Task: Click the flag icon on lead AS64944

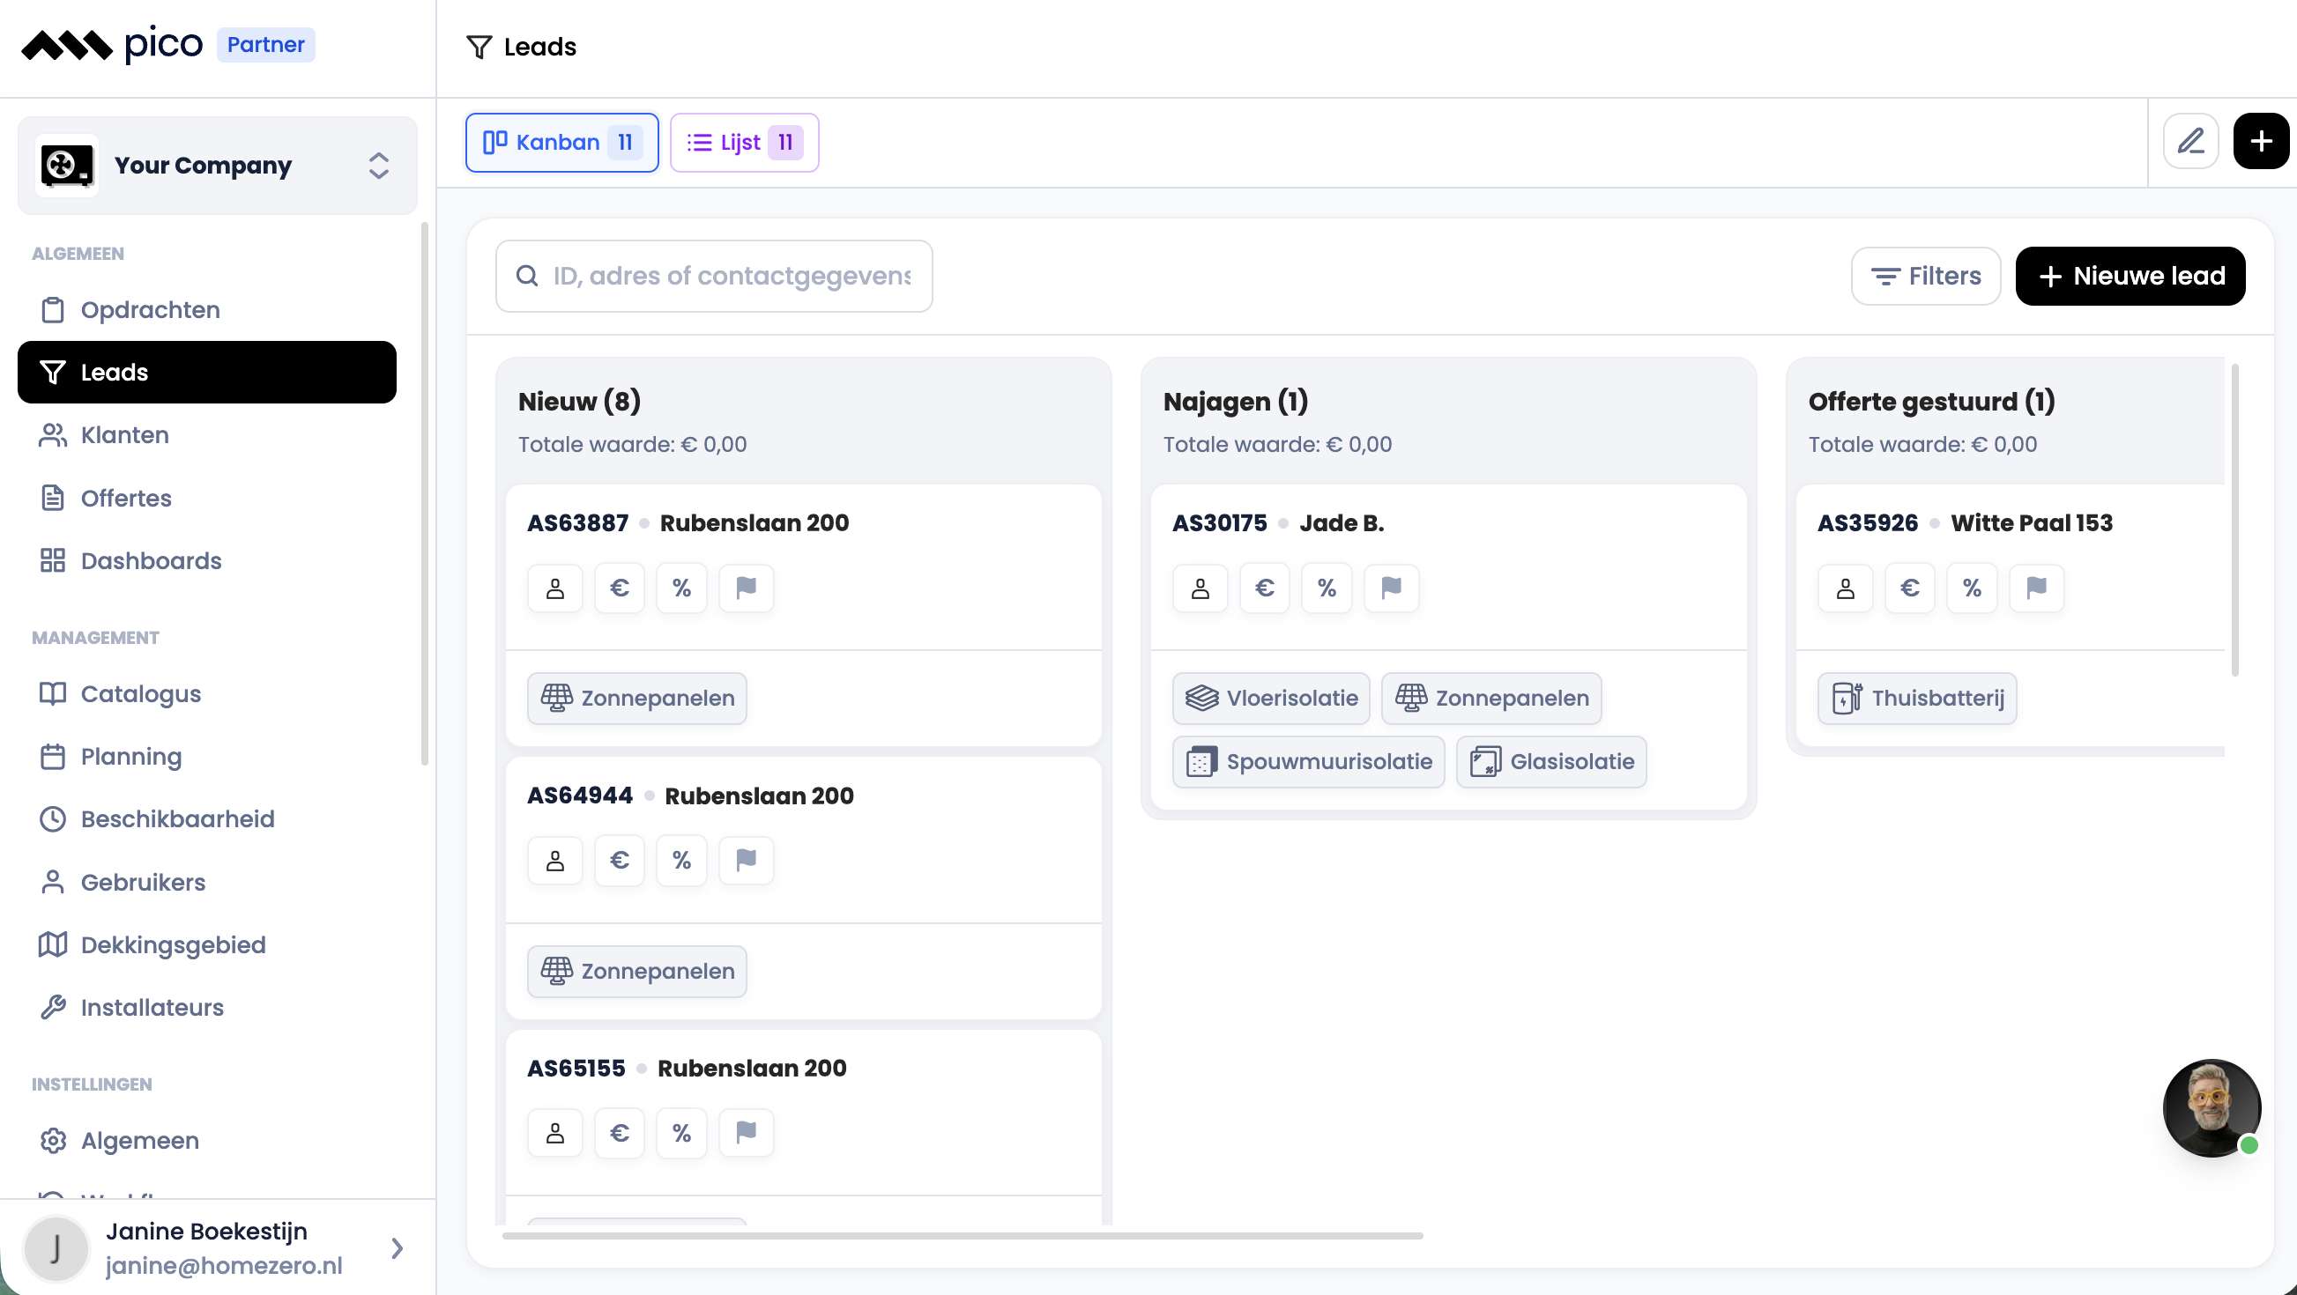Action: (747, 861)
